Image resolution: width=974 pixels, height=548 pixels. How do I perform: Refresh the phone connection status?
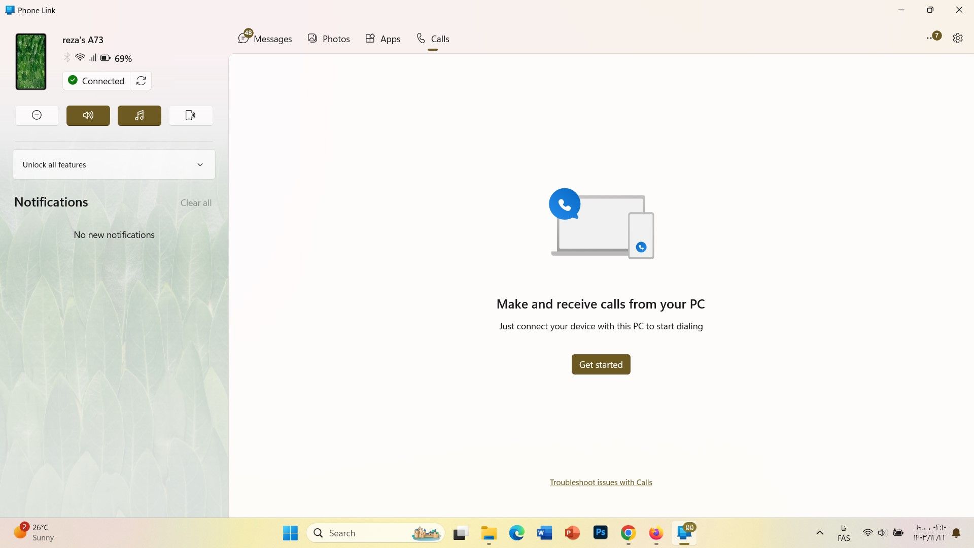point(141,81)
